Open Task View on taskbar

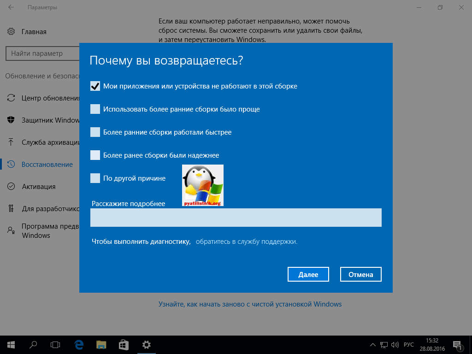pos(55,345)
